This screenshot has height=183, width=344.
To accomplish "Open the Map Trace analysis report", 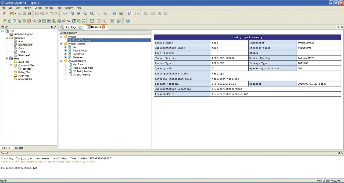I will pyautogui.click(x=78, y=64).
